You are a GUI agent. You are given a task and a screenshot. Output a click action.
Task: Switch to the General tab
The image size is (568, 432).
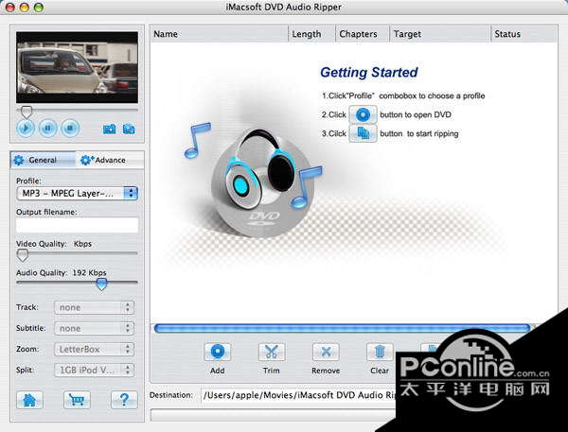point(43,160)
